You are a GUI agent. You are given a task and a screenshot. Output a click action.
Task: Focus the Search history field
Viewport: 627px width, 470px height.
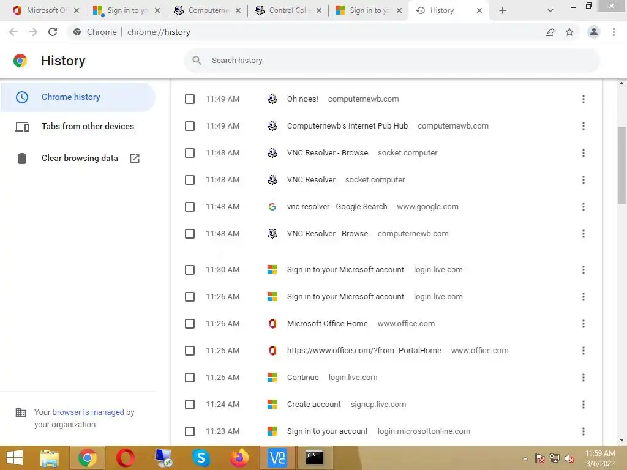(x=392, y=61)
